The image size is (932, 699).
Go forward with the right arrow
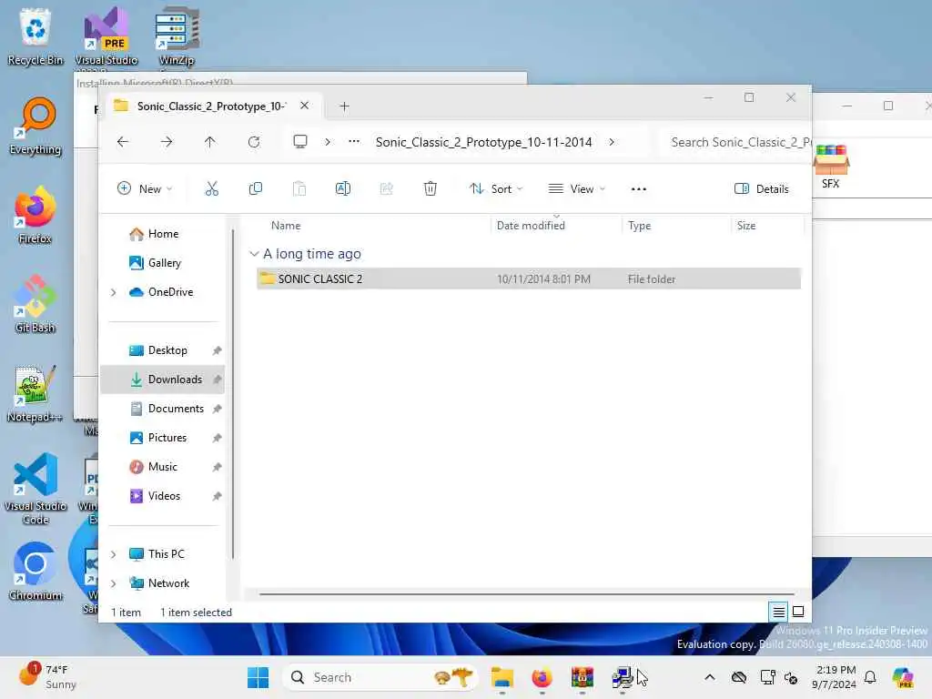click(167, 142)
